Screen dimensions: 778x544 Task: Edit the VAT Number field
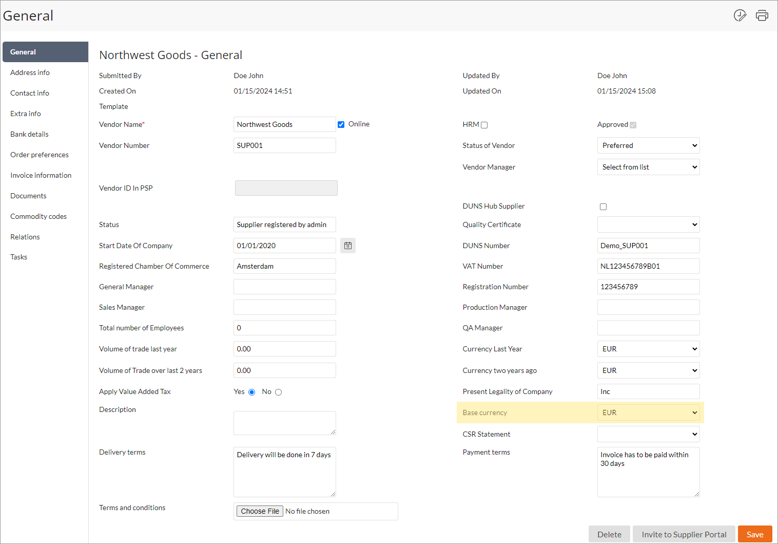[649, 266]
